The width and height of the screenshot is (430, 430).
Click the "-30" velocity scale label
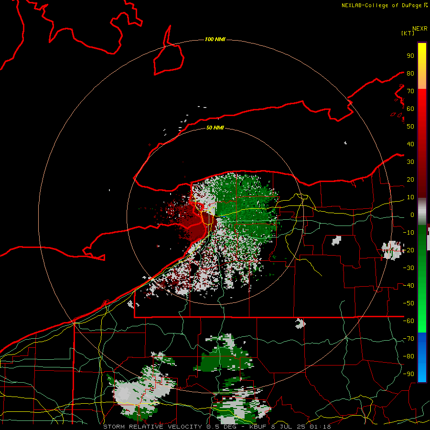[408, 268]
